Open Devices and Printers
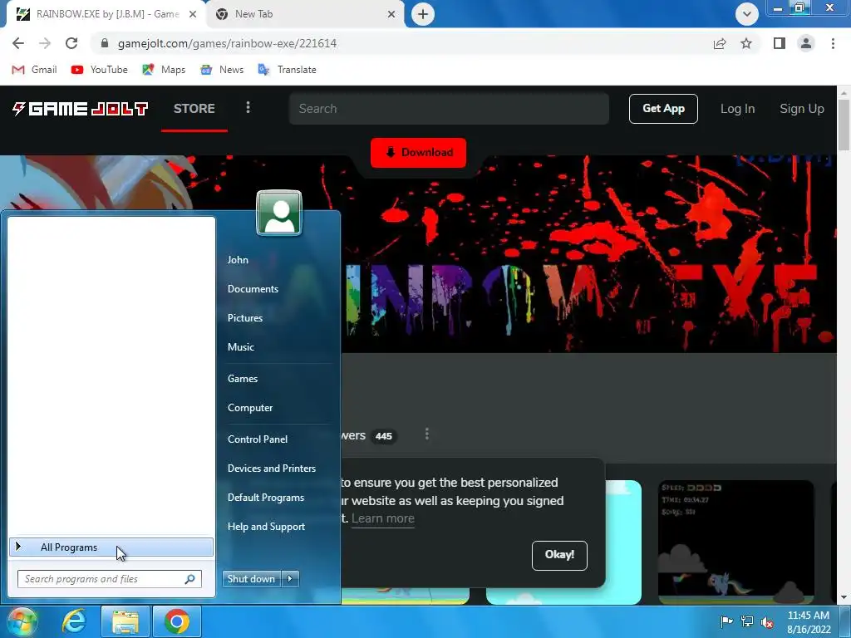 (272, 469)
